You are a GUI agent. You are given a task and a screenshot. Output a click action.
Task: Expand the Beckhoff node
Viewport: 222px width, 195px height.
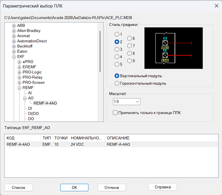14,46
